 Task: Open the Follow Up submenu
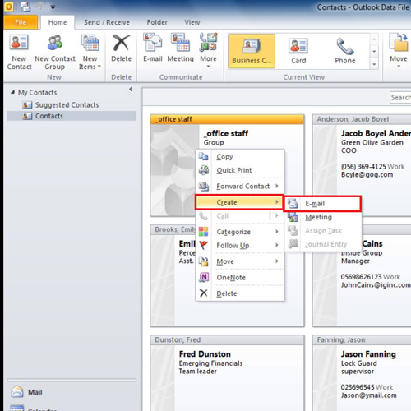pyautogui.click(x=240, y=245)
